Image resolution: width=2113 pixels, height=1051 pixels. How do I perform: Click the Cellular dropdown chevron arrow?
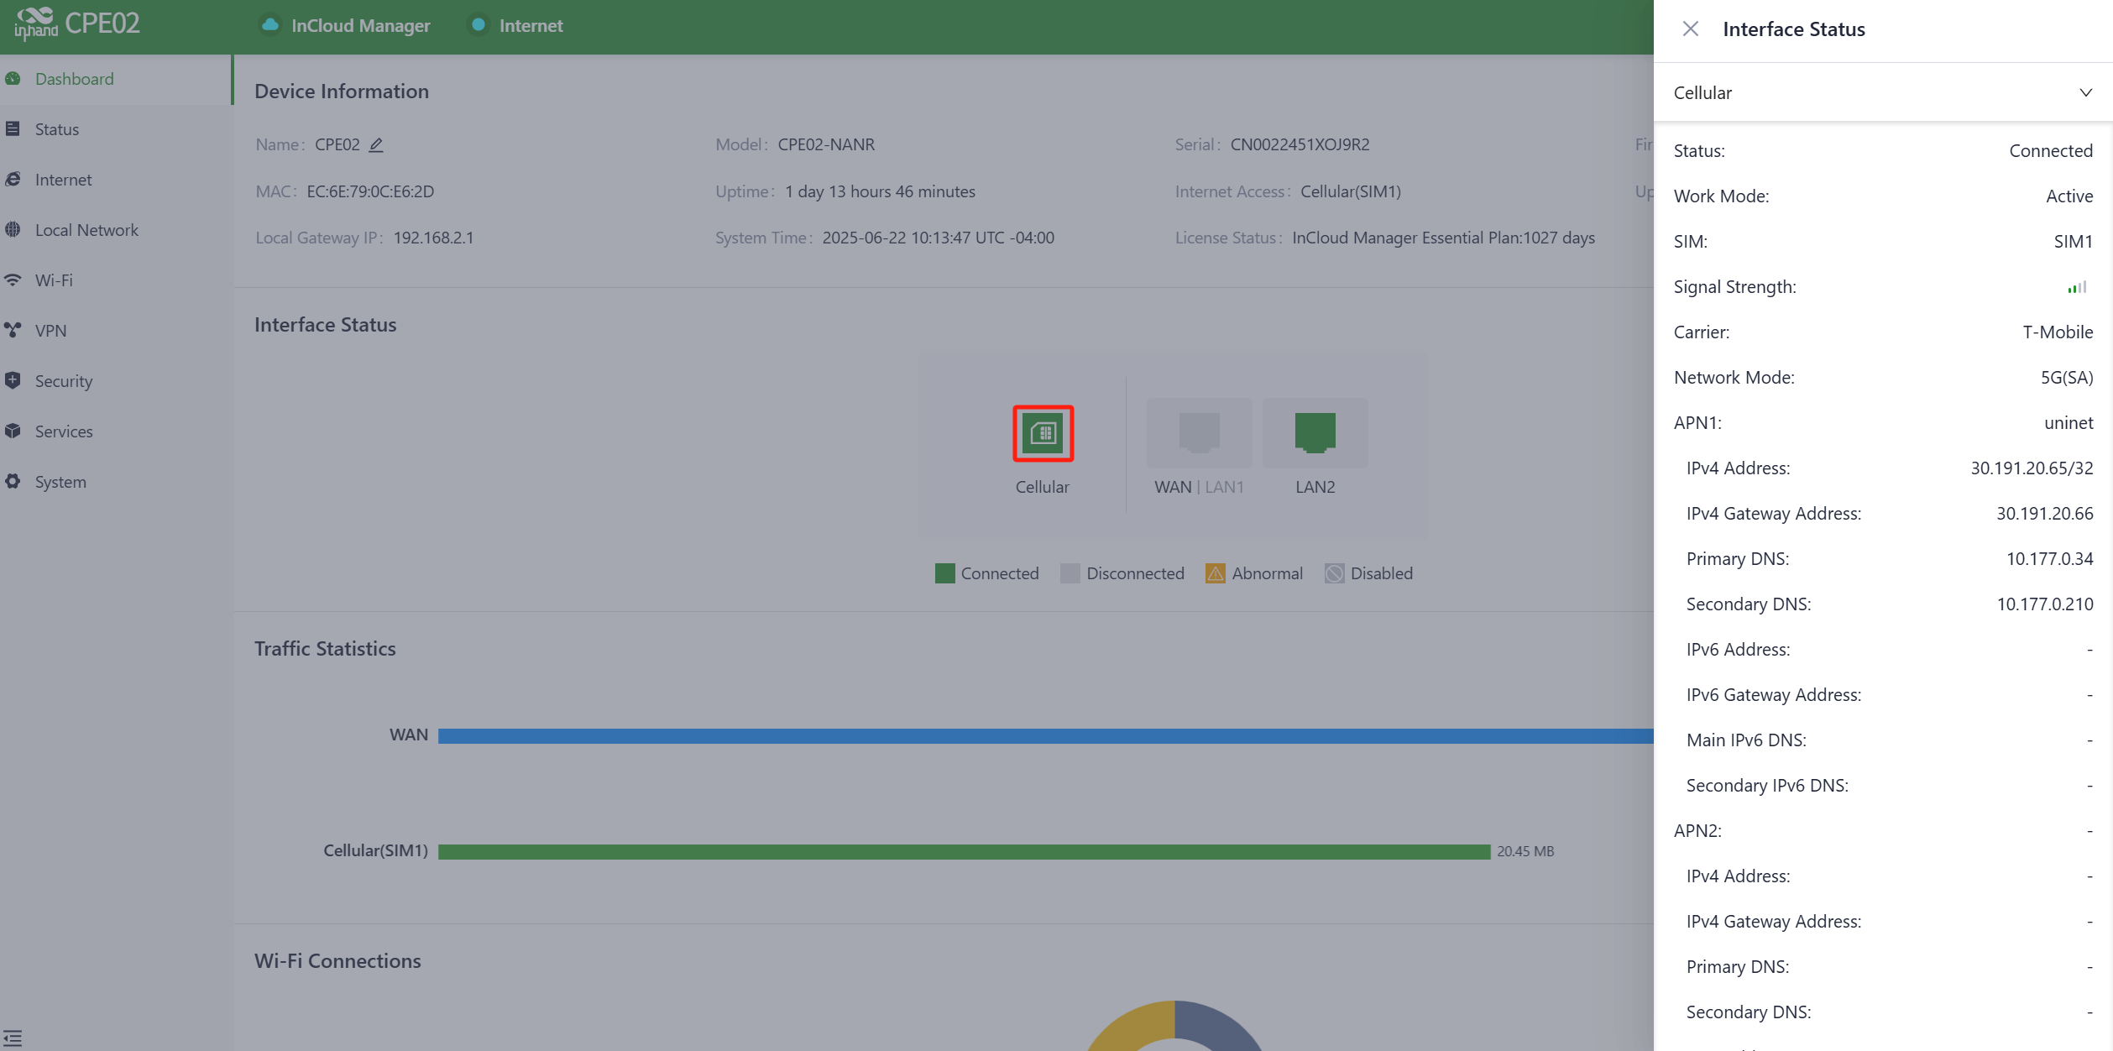click(x=2085, y=92)
